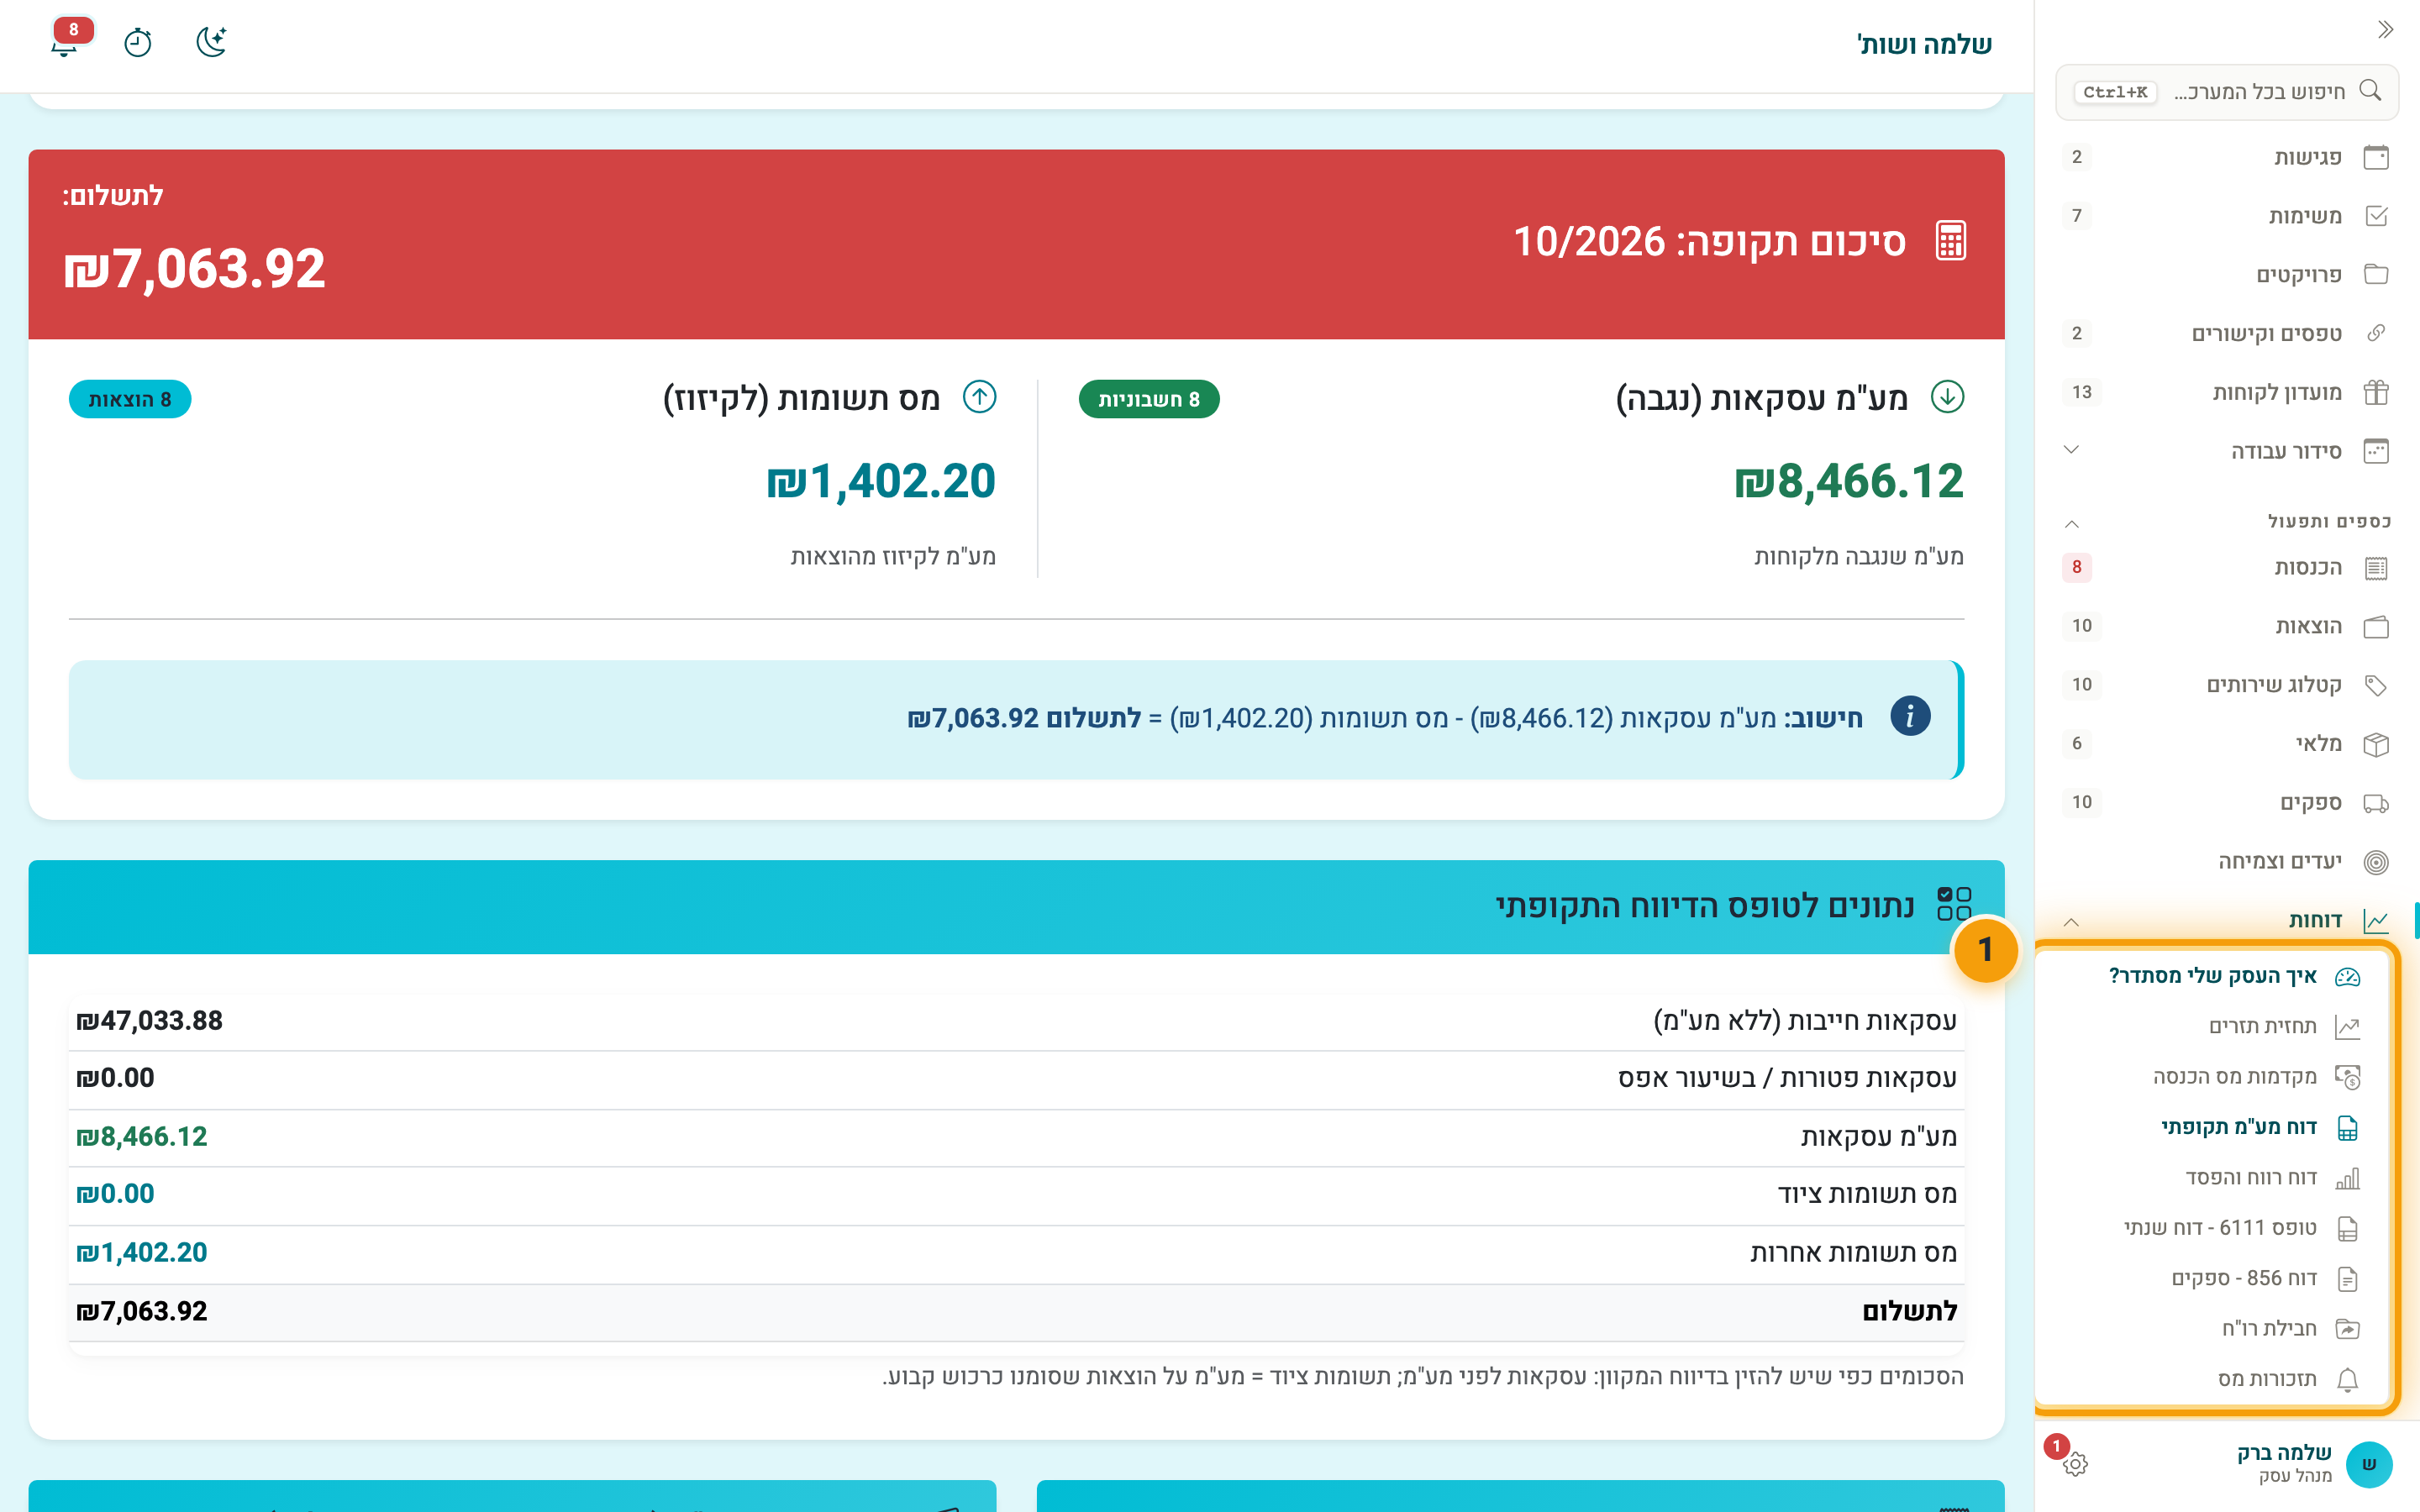Click the ספקים truck icon
2420x1512 pixels.
[x=2376, y=803]
